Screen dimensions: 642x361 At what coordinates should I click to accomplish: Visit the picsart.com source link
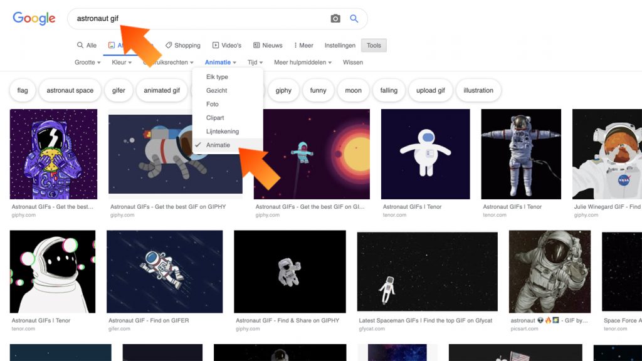[x=524, y=328]
